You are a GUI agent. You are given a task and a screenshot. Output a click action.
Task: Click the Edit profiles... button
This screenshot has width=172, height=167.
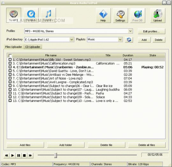click(152, 31)
